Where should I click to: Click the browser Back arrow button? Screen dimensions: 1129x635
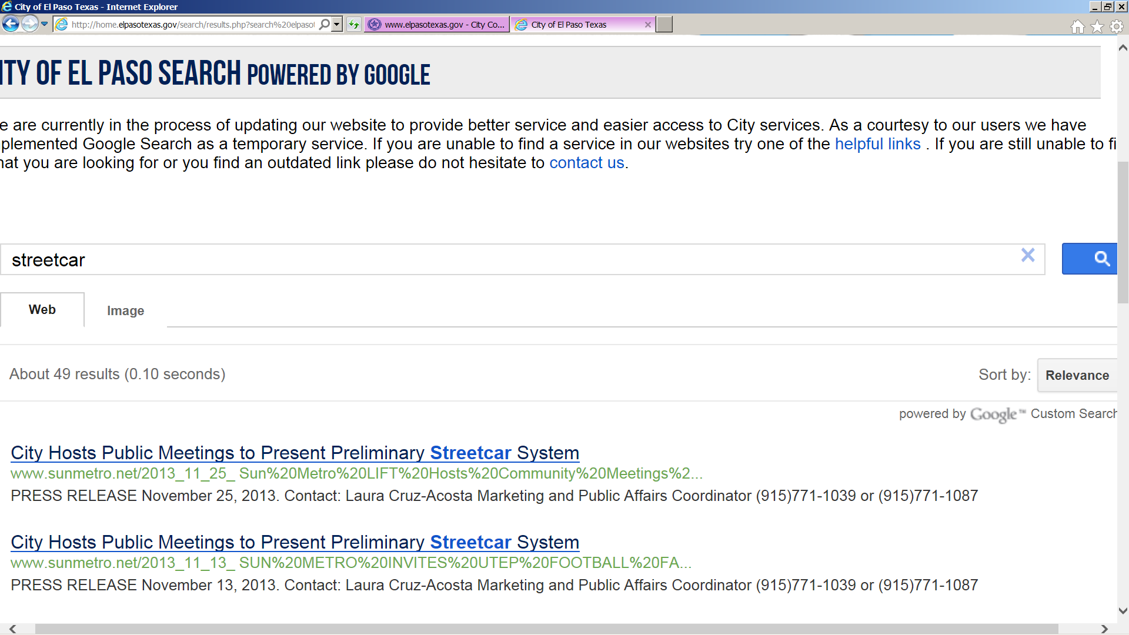pyautogui.click(x=11, y=24)
